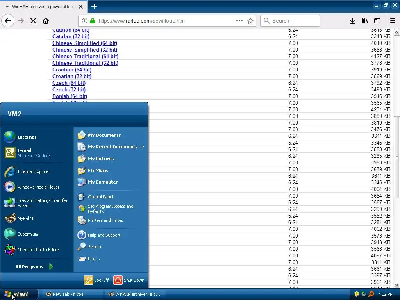
Task: Download Croatian (64 bit) version
Action: [x=72, y=70]
